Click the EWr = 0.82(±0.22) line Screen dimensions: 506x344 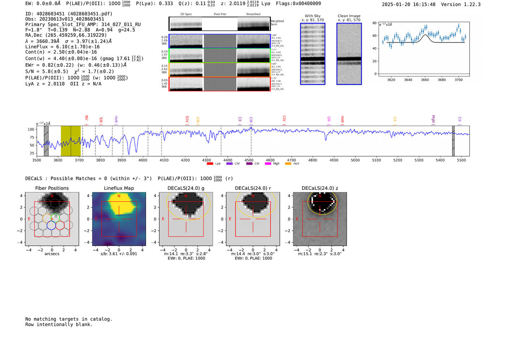click(76, 65)
